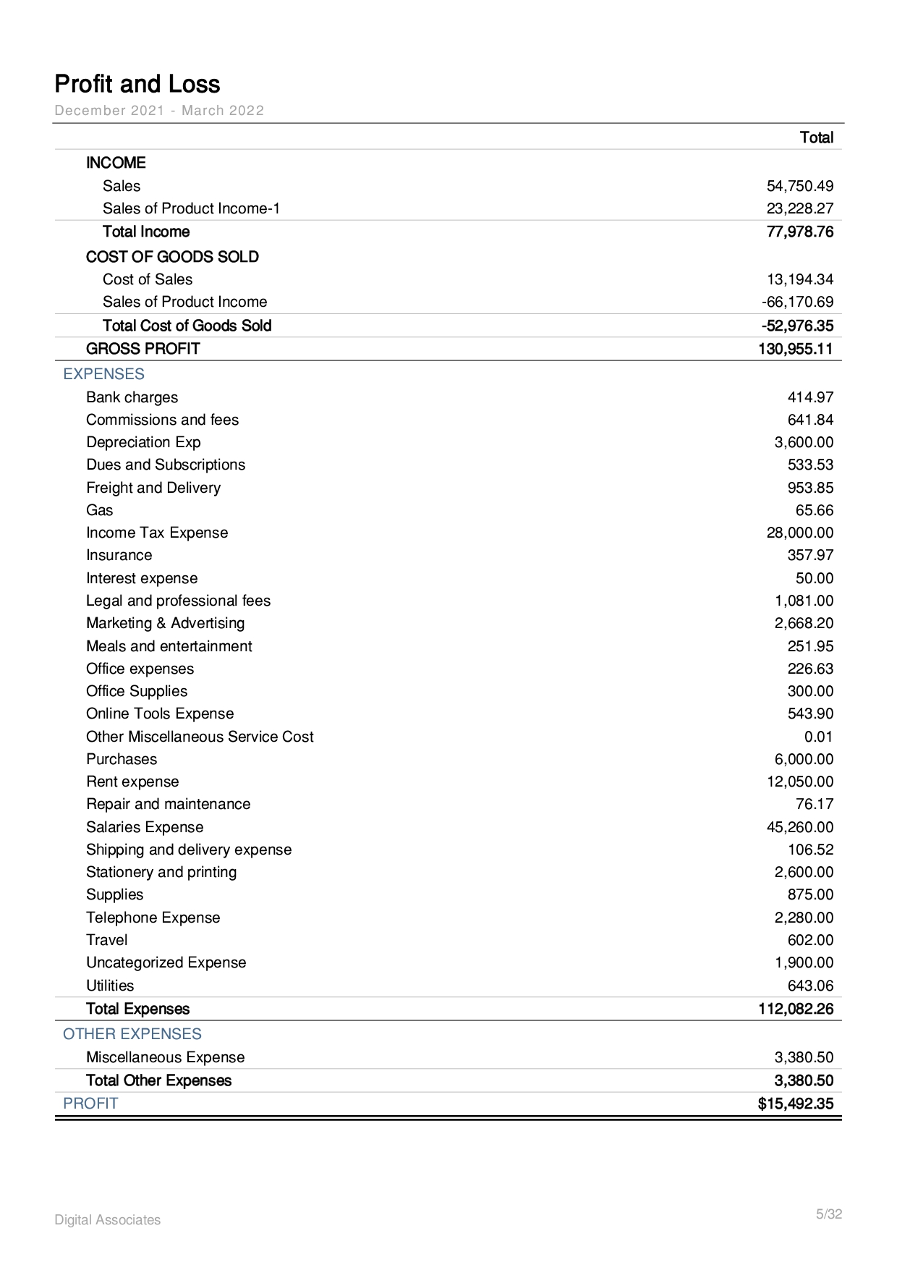Click the Salaries Expense amount 45,260.00
The height and width of the screenshot is (1270, 897).
tap(799, 827)
